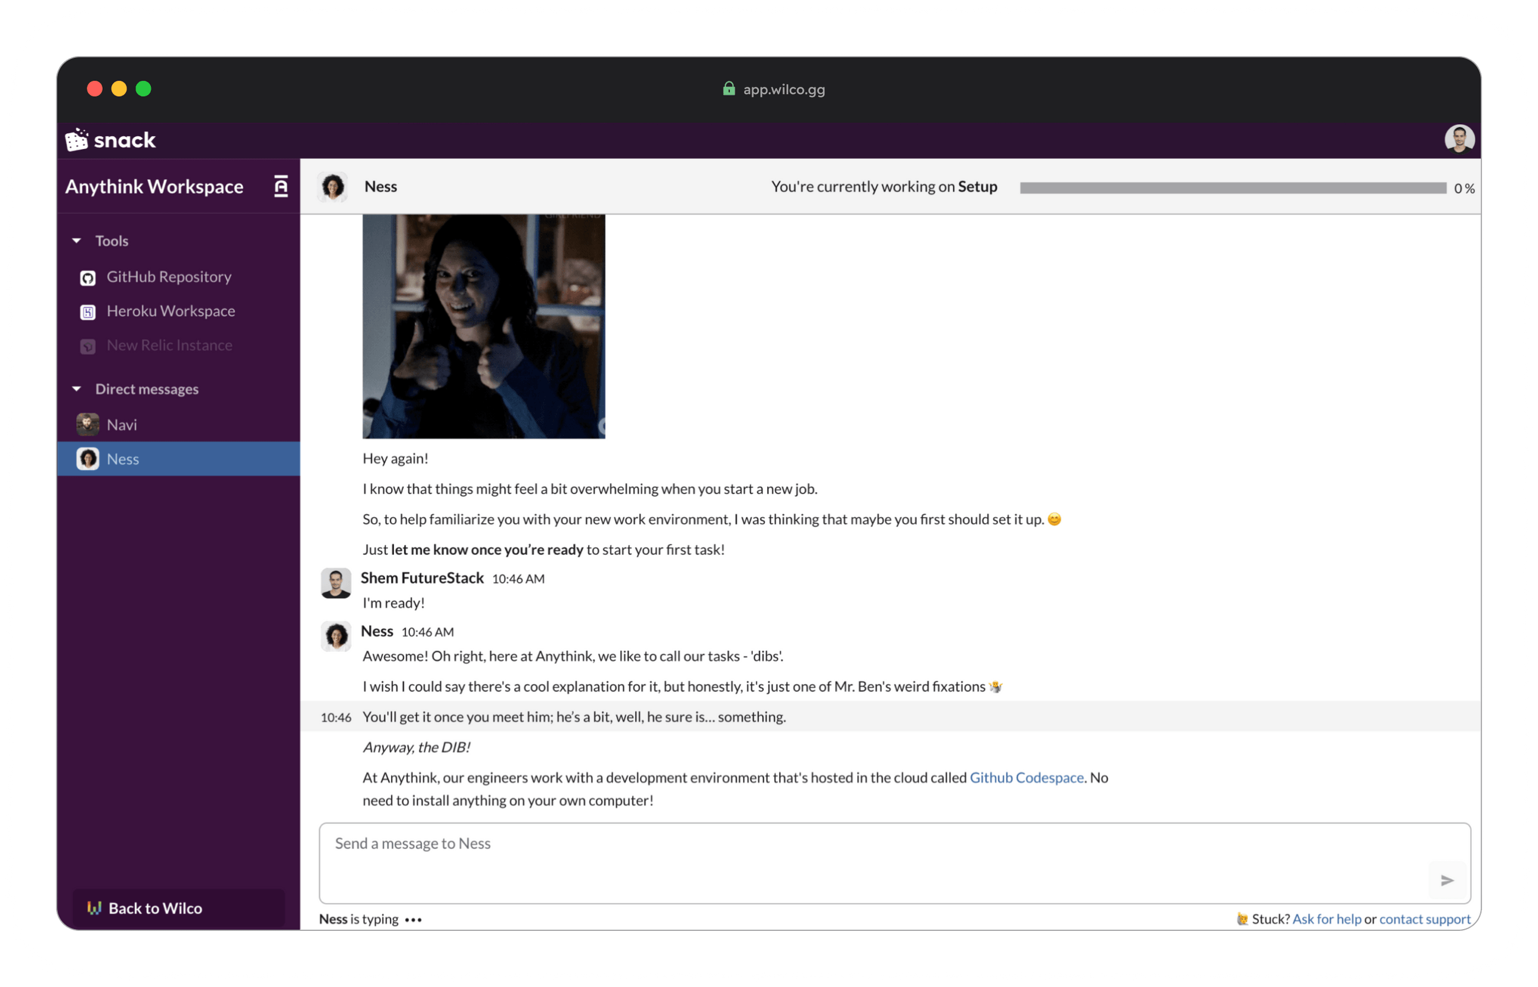1538x987 pixels.
Task: Select the Ness conversation in sidebar
Action: [x=123, y=459]
